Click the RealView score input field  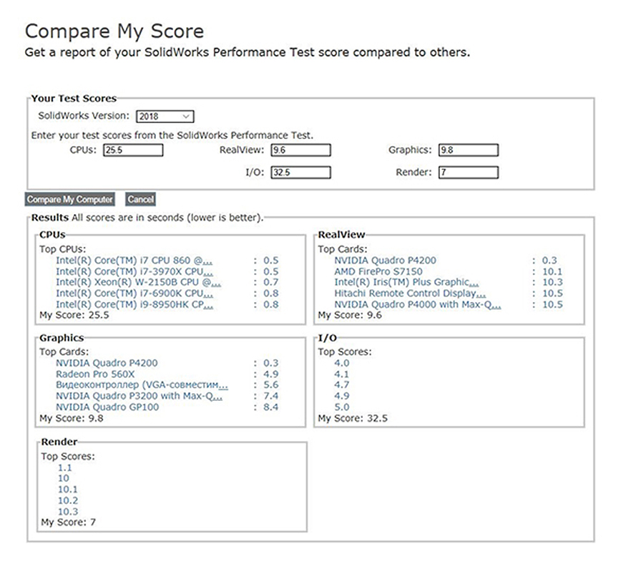tap(300, 150)
